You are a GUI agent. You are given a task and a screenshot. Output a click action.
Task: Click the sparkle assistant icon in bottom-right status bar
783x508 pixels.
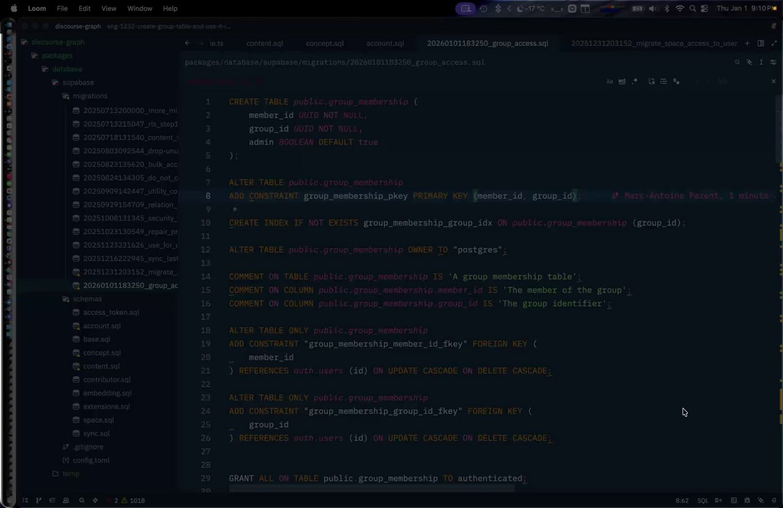point(760,500)
